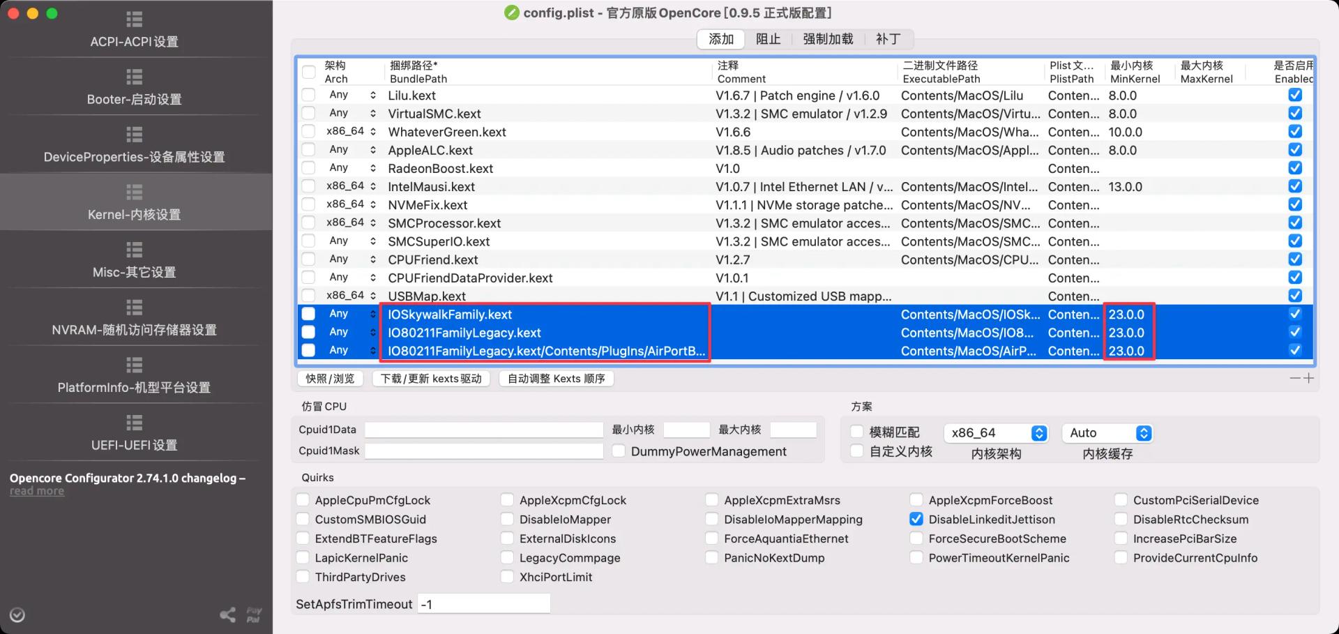Click the checkmark status icon in sidebar

pos(17,614)
